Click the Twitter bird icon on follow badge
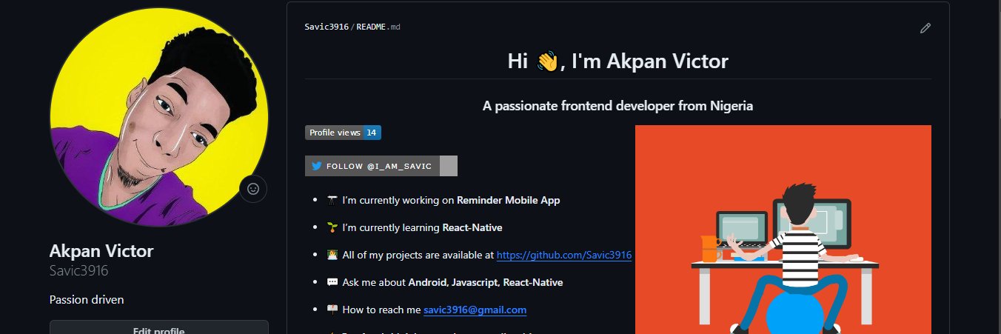This screenshot has height=334, width=1001. (x=316, y=166)
